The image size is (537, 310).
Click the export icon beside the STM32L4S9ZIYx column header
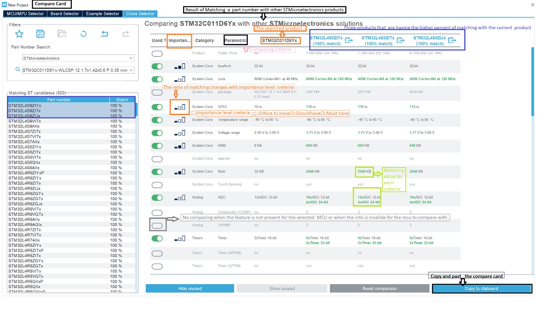coord(349,40)
